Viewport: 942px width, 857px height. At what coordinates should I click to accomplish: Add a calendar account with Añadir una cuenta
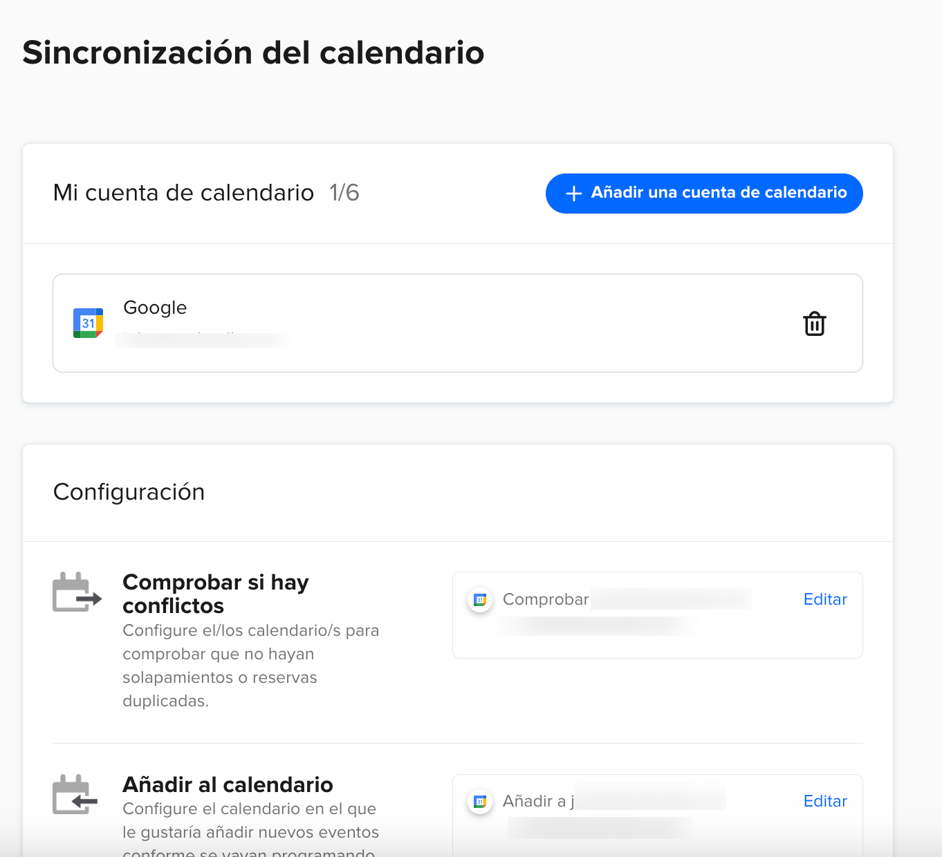704,194
